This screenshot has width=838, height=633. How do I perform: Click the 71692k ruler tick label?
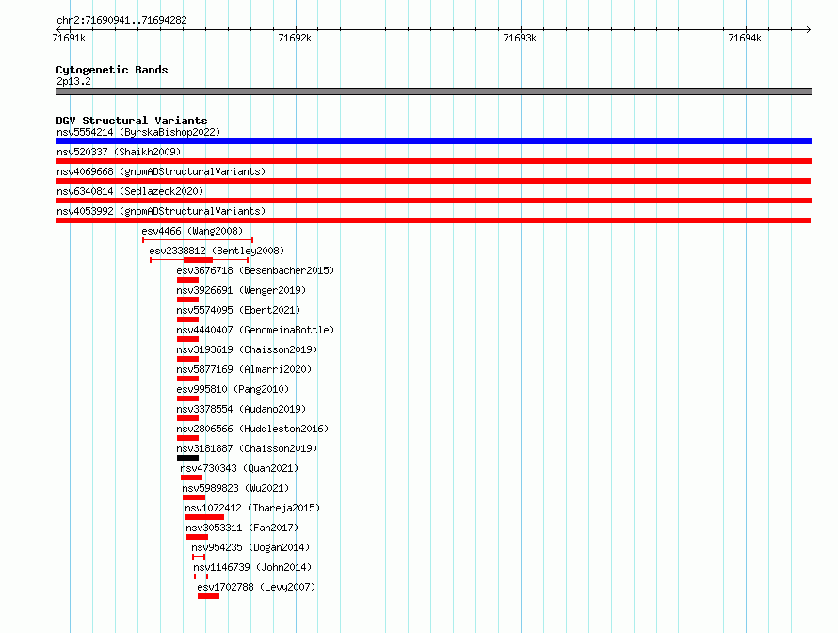[295, 38]
